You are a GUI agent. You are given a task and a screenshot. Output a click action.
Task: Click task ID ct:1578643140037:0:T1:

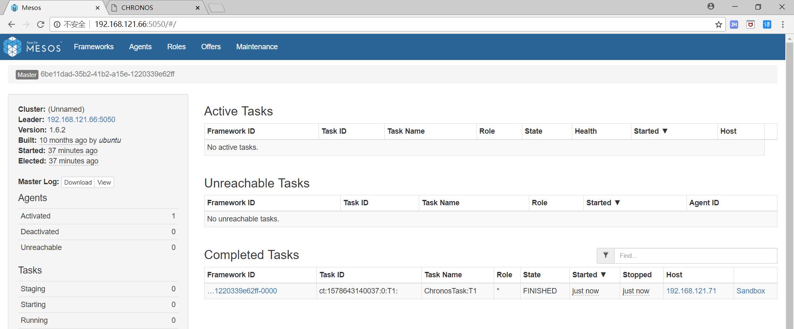tap(358, 291)
